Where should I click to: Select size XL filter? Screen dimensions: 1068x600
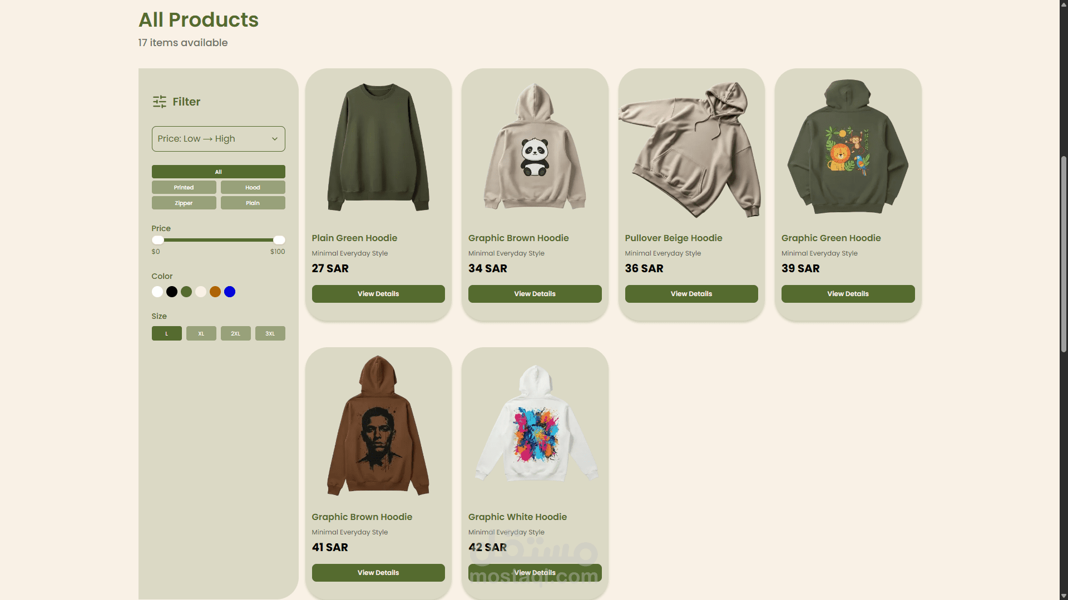click(x=201, y=333)
